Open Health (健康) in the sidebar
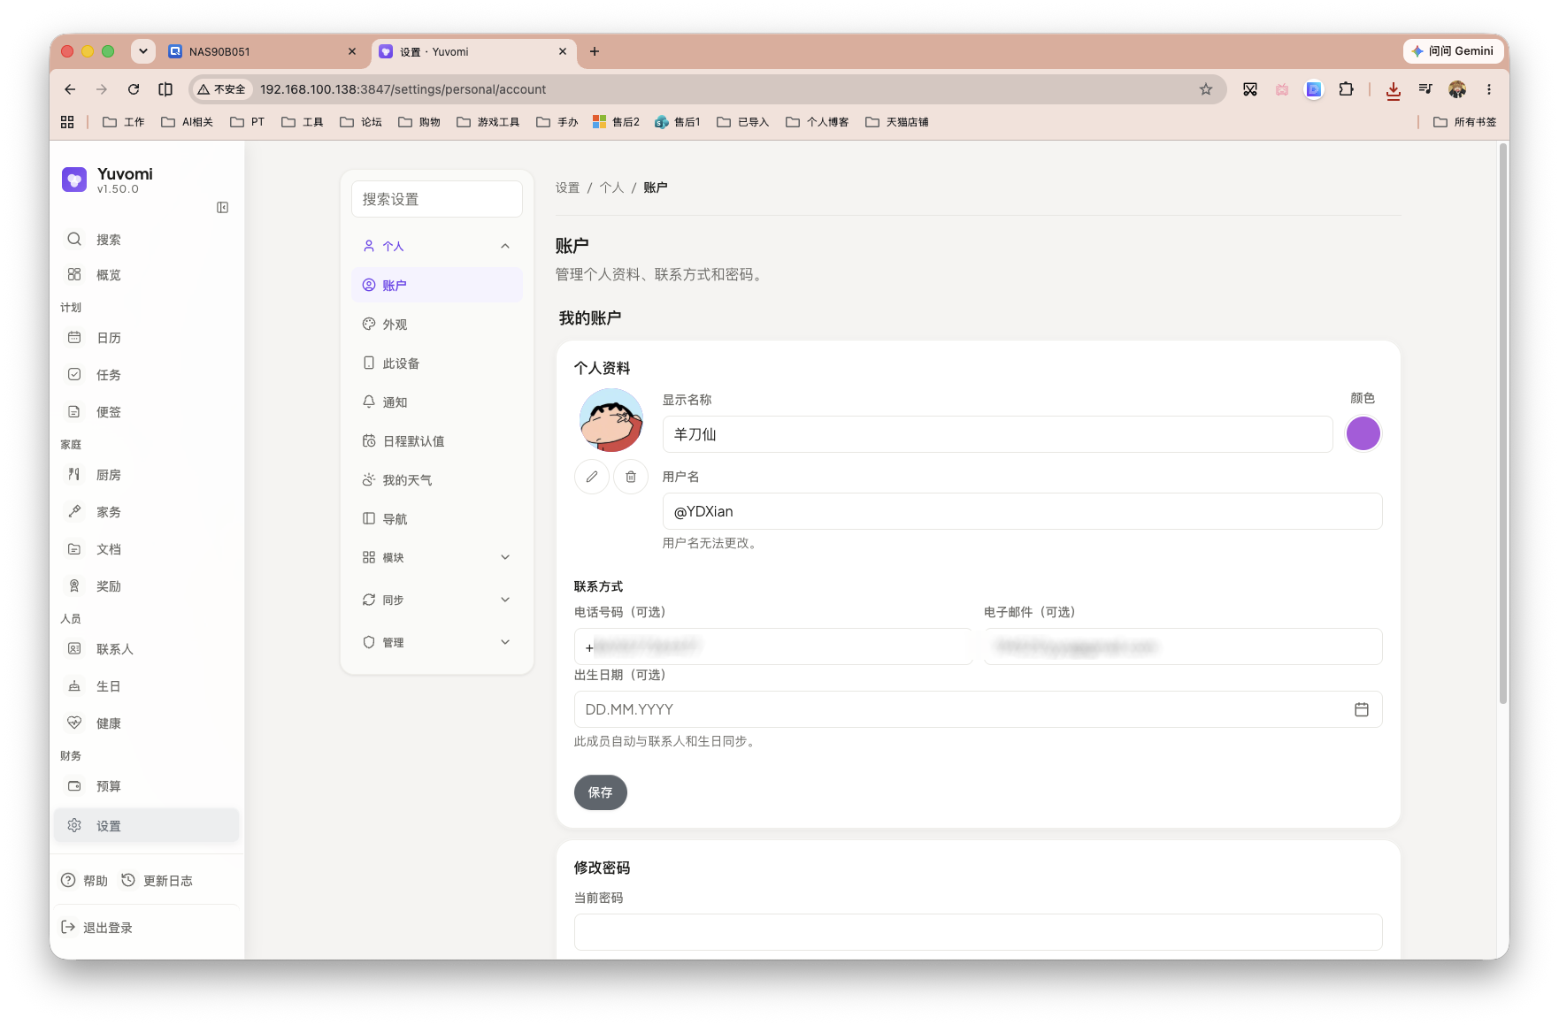Screen dimensions: 1559x1025 (146, 723)
